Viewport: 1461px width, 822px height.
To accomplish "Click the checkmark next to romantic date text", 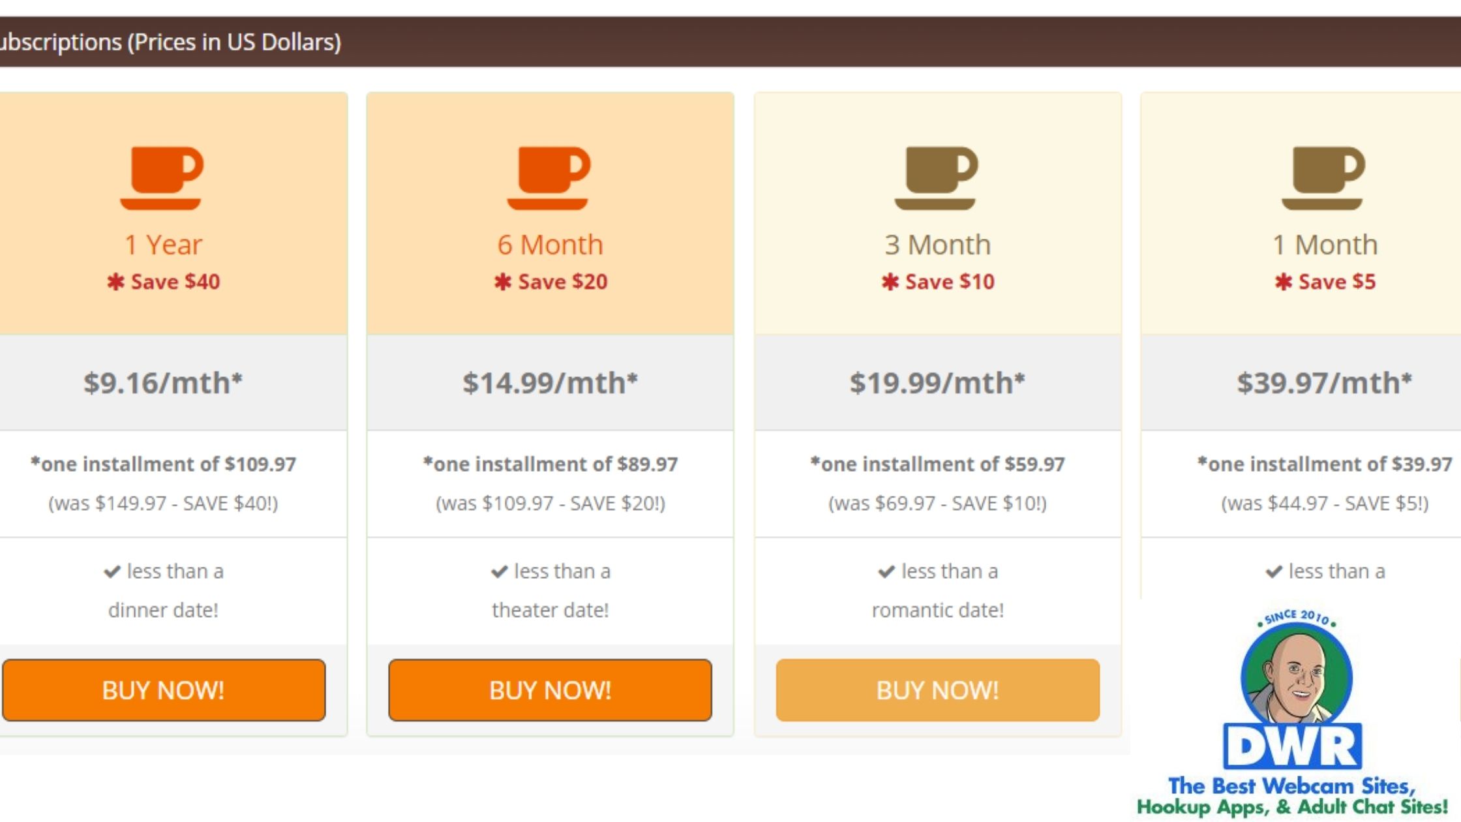I will [886, 572].
